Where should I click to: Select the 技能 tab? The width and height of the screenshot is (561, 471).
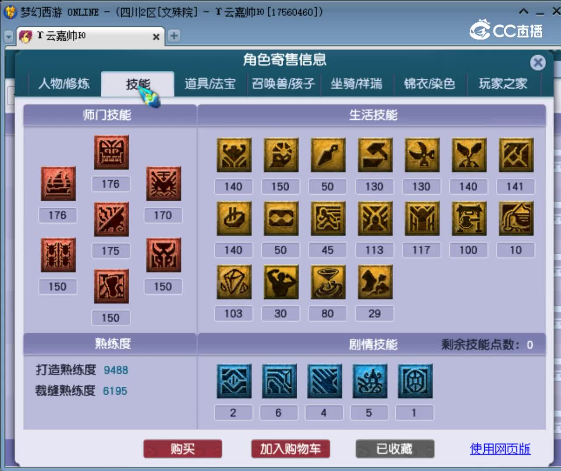[x=138, y=84]
